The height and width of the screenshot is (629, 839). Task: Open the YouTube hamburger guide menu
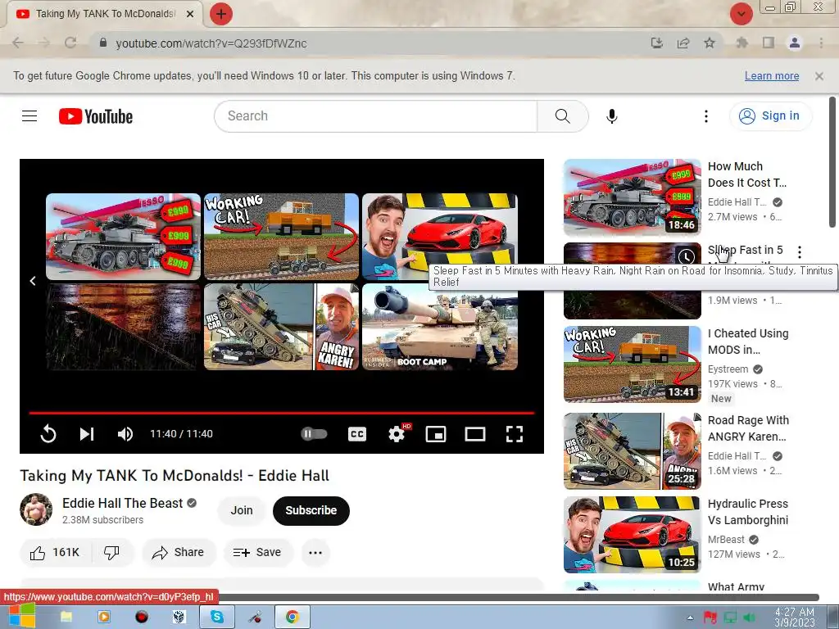[x=29, y=116]
